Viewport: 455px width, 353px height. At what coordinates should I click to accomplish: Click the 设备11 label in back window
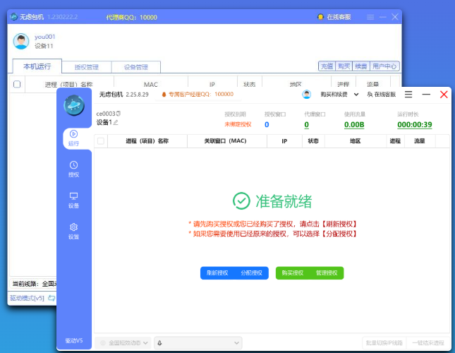coord(44,46)
